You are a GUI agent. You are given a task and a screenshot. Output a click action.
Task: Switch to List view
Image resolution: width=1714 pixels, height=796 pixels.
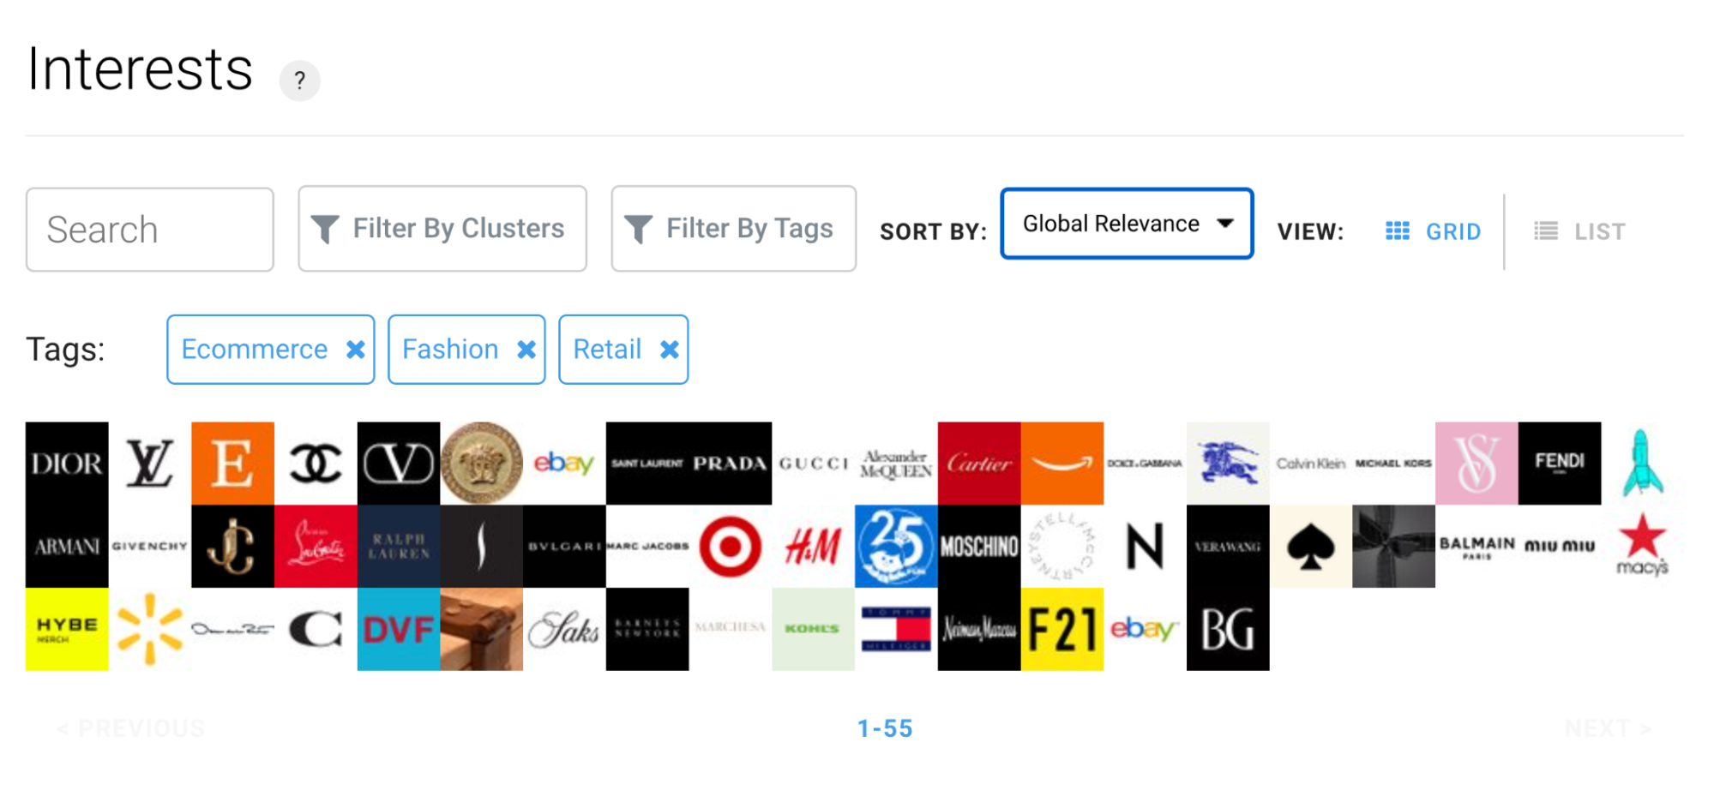[1579, 231]
